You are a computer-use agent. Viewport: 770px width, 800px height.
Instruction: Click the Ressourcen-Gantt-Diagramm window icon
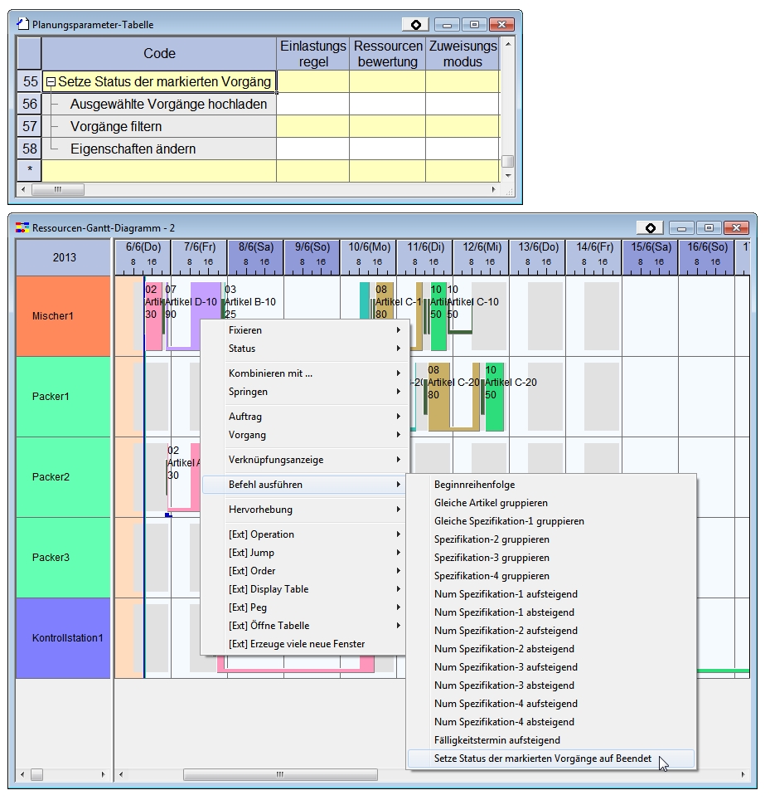click(x=23, y=228)
